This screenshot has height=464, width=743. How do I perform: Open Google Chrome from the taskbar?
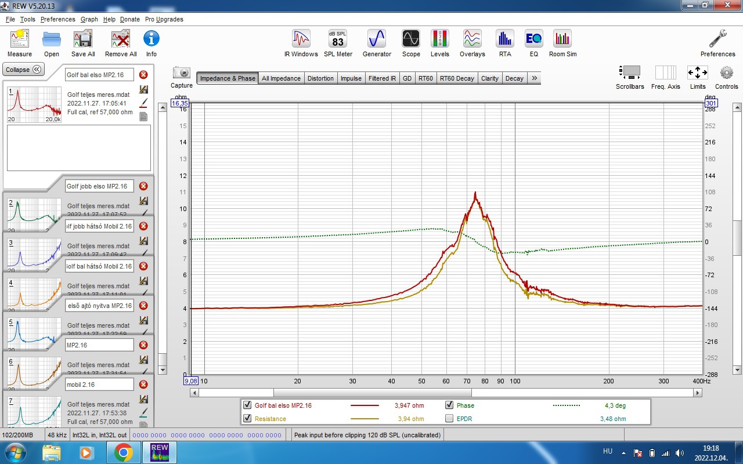123,452
